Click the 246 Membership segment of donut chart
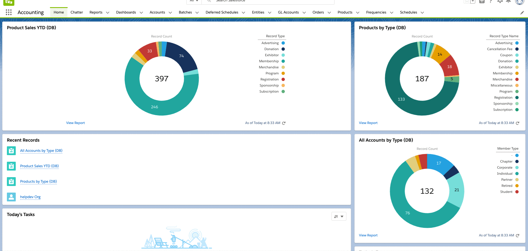Screen dimensions: 528x251 155,107
